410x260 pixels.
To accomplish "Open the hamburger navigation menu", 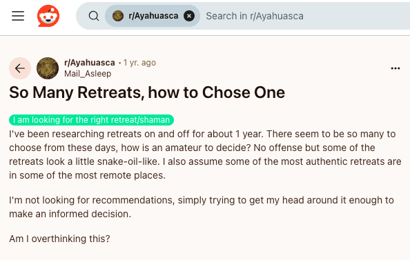I will click(18, 16).
